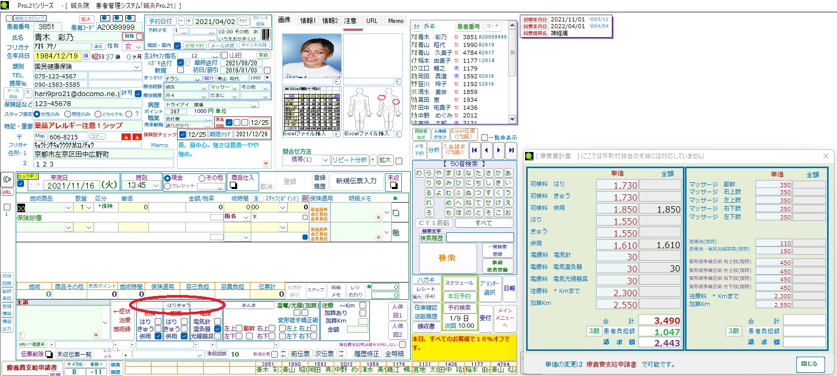
Task: Jump to last patient record arrow
Action: coord(511,150)
